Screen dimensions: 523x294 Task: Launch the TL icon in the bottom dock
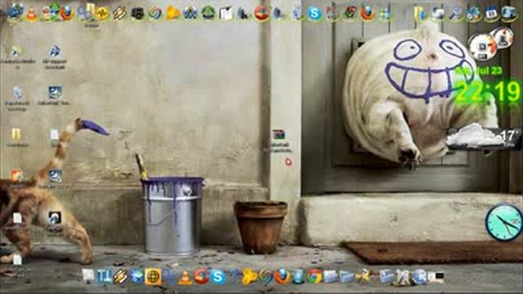pyautogui.click(x=104, y=276)
